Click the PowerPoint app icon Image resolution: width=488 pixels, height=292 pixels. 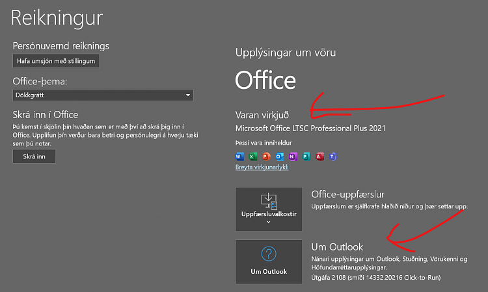[266, 156]
